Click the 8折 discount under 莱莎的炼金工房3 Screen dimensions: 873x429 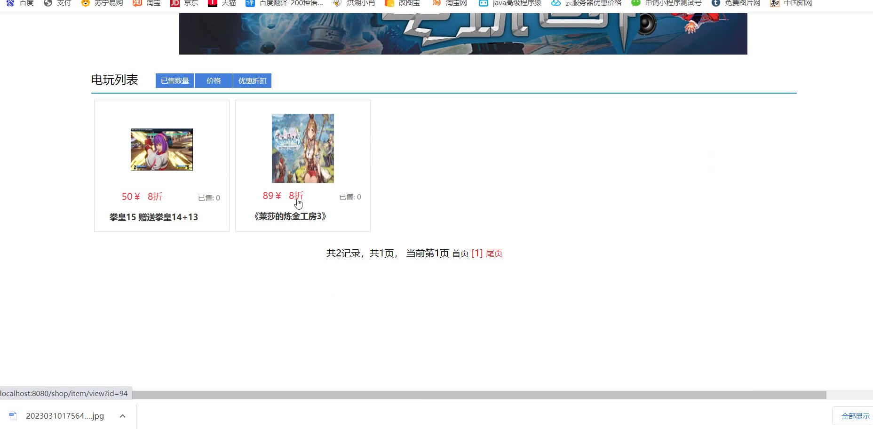pos(296,196)
